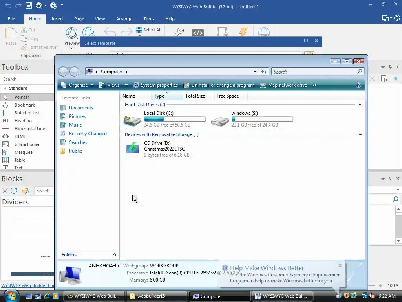The image size is (402, 302).
Task: Click the Internet Explorer quick launch icon
Action: coord(47,296)
